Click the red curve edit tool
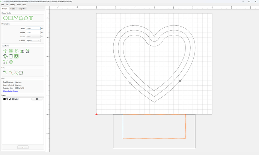Image resolution: width=259 pixels, height=155 pixels. coord(11,73)
